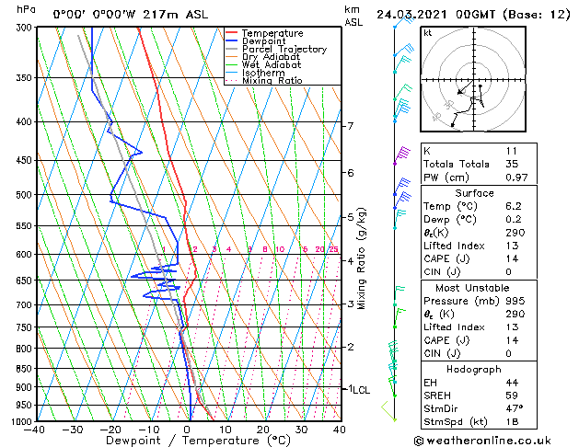Click the date '24.03.2021 00GMT (Base: 12)'
This screenshot has height=447, width=579.
click(473, 15)
